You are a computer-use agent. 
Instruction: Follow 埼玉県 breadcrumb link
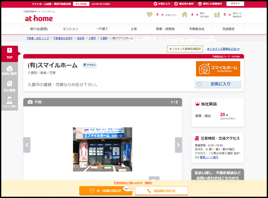(80, 38)
